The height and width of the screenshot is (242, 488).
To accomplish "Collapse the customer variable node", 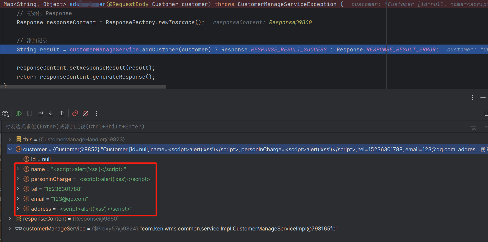I will click(x=10, y=149).
